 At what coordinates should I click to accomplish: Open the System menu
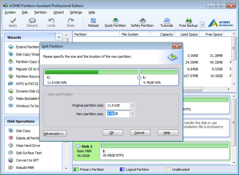click(10, 12)
